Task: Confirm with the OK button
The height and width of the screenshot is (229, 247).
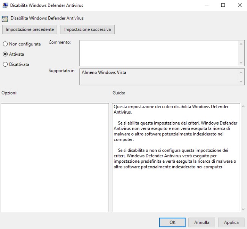Action: [x=173, y=223]
